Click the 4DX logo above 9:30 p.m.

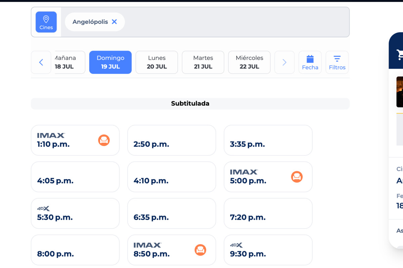tap(236, 245)
